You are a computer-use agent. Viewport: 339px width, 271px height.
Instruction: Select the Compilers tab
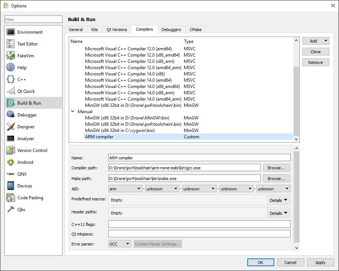tap(144, 29)
